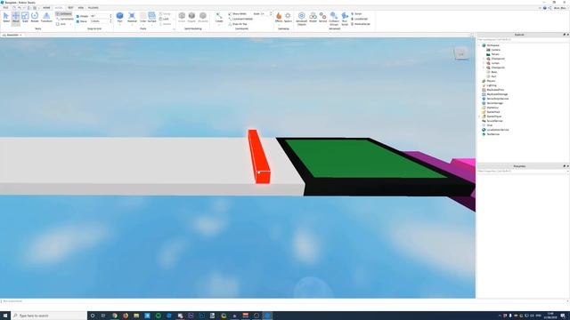The width and height of the screenshot is (570, 320).
Task: Insert a new Part
Action: [119, 18]
